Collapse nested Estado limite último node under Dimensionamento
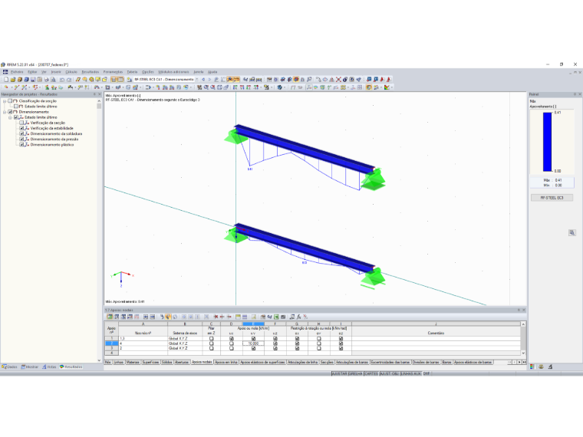The height and width of the screenshot is (437, 583). pos(11,117)
